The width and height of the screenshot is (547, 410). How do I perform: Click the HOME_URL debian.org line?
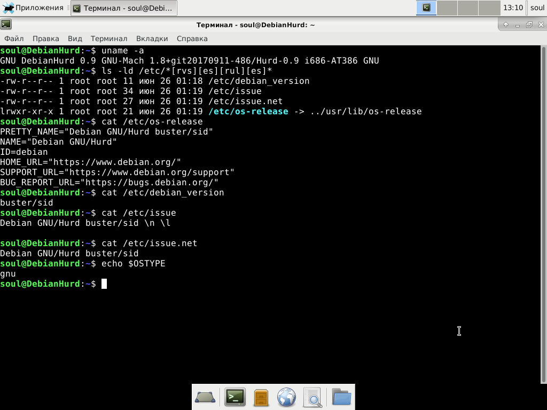click(90, 162)
